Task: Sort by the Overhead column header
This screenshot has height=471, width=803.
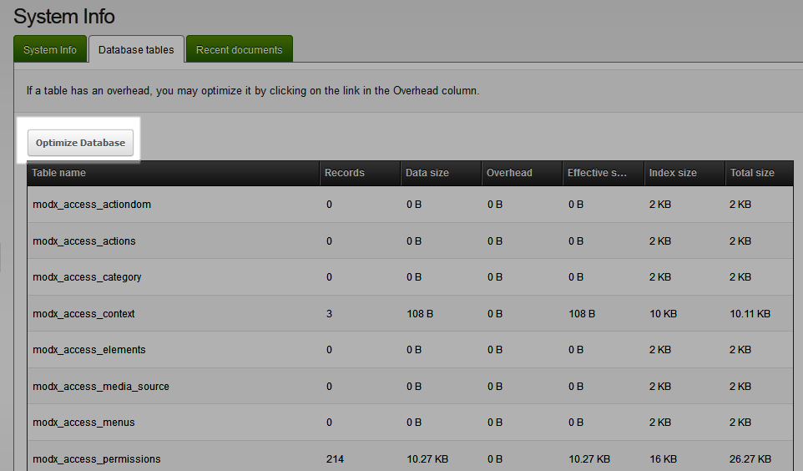Action: (509, 173)
